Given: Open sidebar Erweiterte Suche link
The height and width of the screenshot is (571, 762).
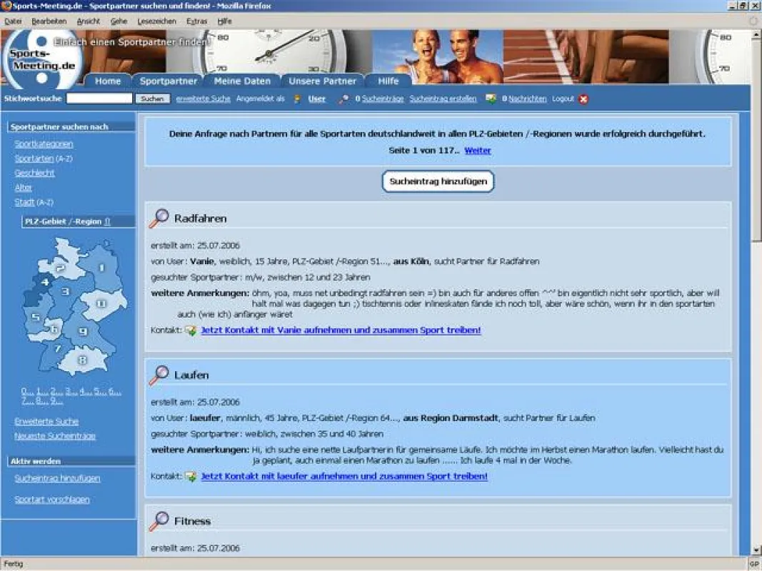Looking at the screenshot, I should (x=46, y=421).
